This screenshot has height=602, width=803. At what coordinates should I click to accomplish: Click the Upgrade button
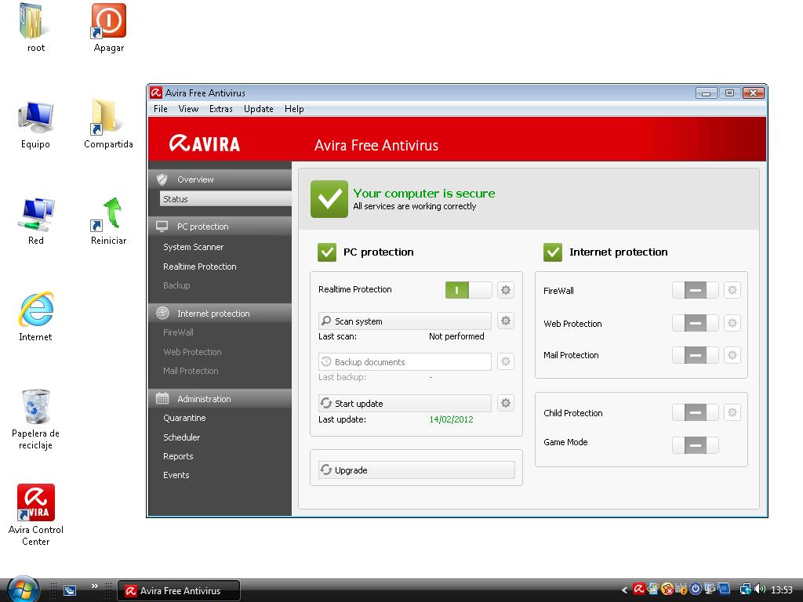(416, 468)
